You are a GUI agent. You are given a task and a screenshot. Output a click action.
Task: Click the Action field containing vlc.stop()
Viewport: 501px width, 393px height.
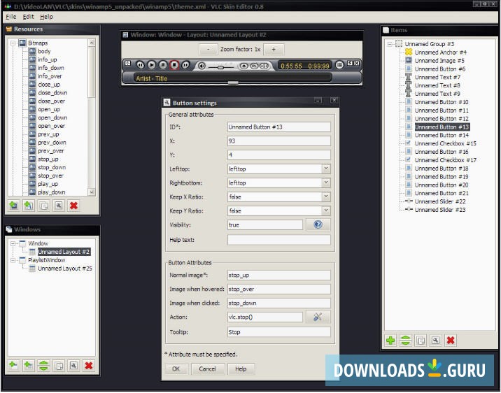pyautogui.click(x=265, y=317)
